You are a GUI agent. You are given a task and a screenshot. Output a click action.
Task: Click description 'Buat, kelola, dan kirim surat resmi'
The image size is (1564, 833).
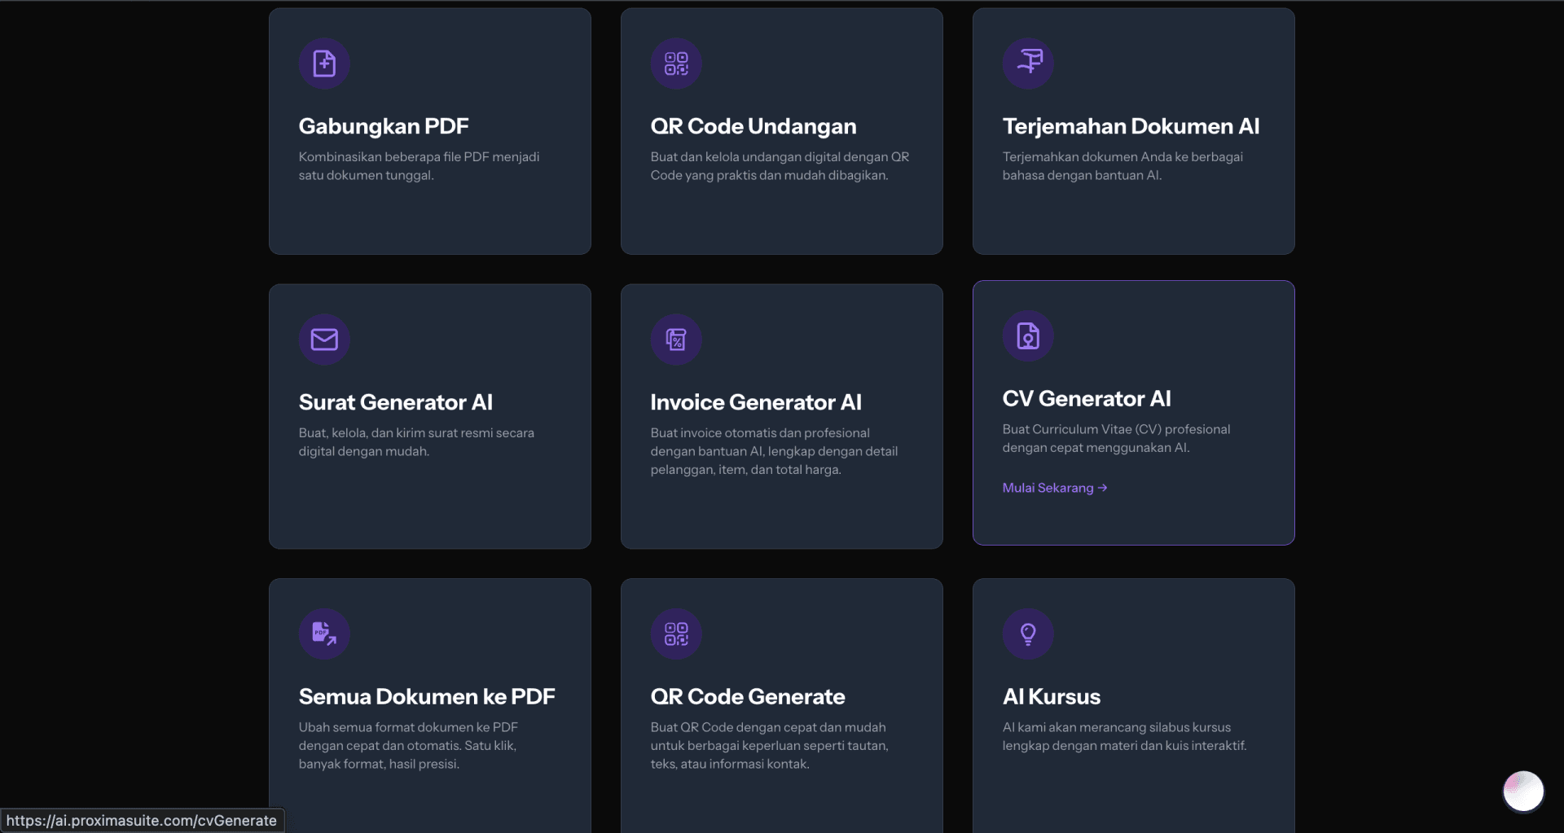pos(416,433)
